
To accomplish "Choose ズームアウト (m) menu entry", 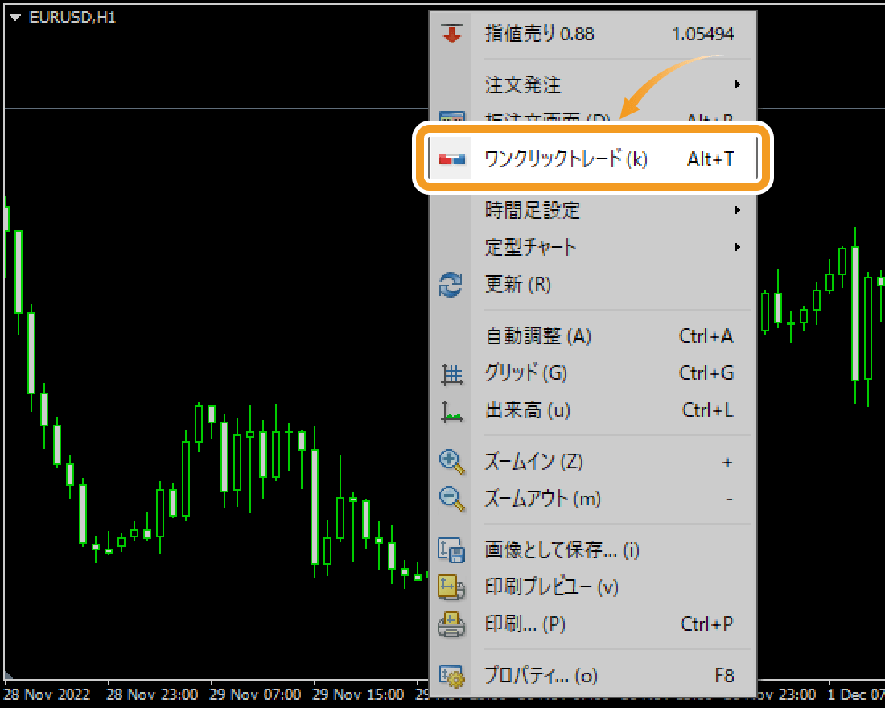I will [x=593, y=499].
